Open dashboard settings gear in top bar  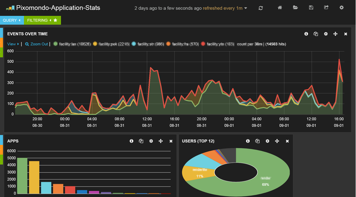(342, 8)
